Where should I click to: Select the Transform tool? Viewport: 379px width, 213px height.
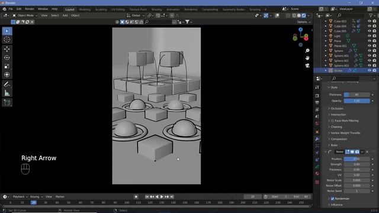[x=7, y=75]
